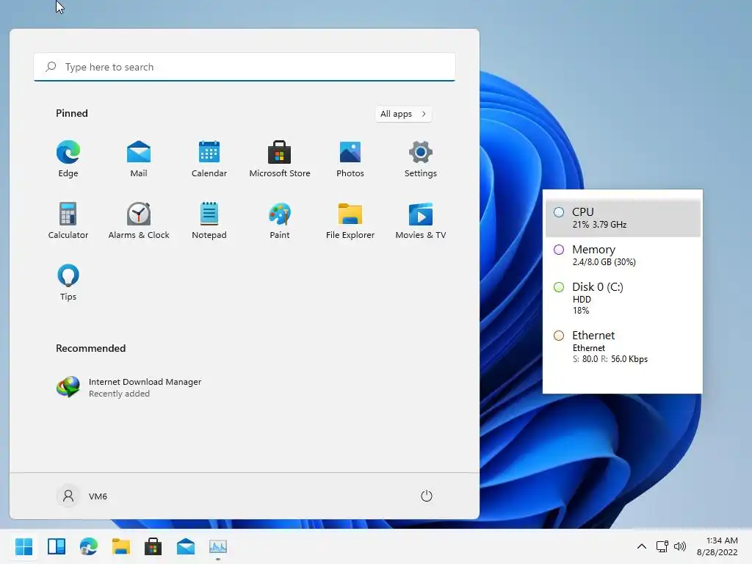This screenshot has width=752, height=564.
Task: Open the Tips app
Action: click(x=68, y=282)
